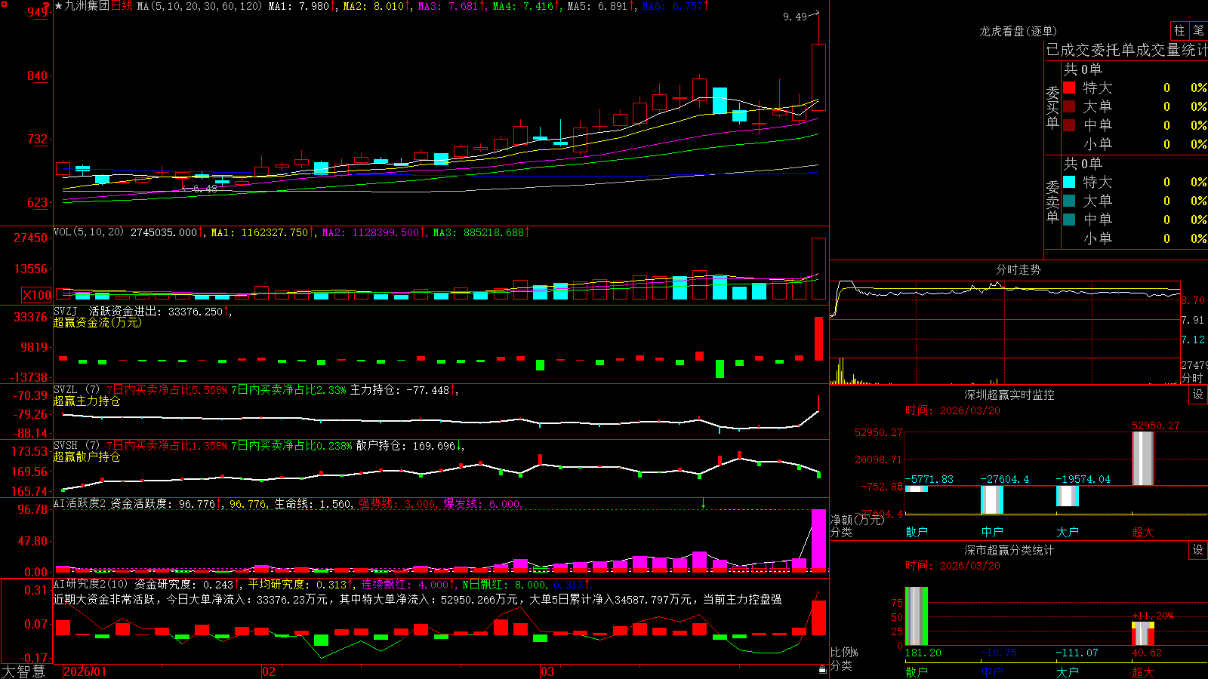
Task: Click the lock icon at chart bottom-right
Action: point(822,670)
